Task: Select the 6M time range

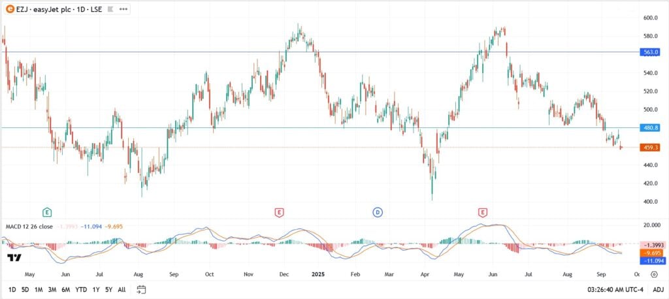Action: (x=66, y=290)
